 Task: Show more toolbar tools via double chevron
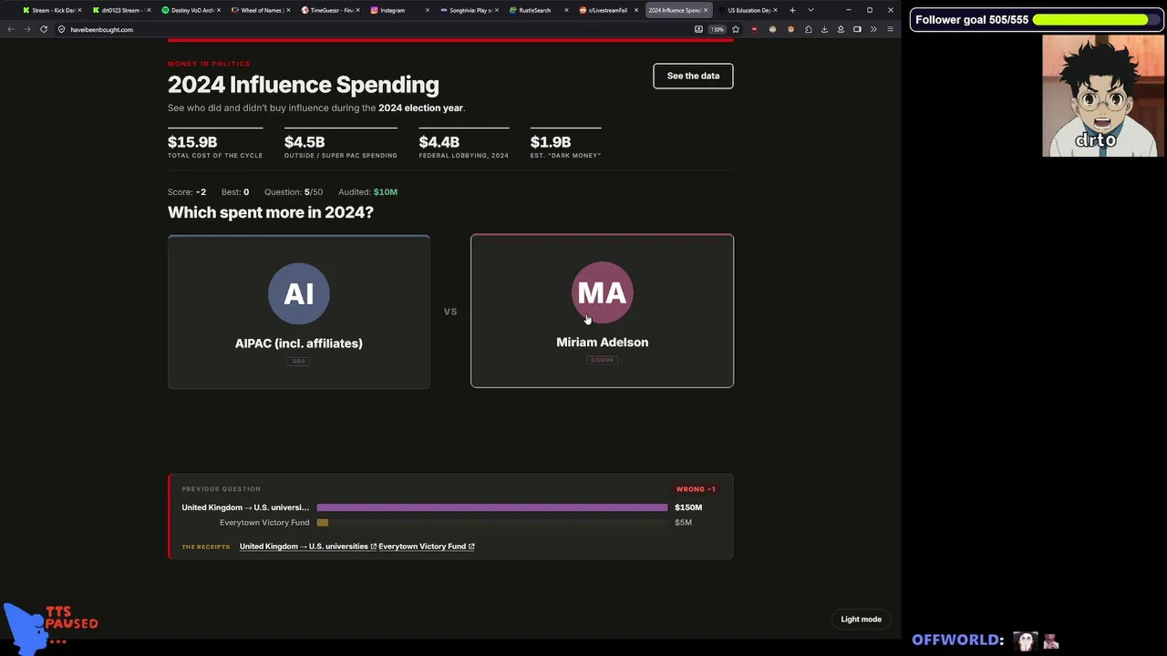873,29
